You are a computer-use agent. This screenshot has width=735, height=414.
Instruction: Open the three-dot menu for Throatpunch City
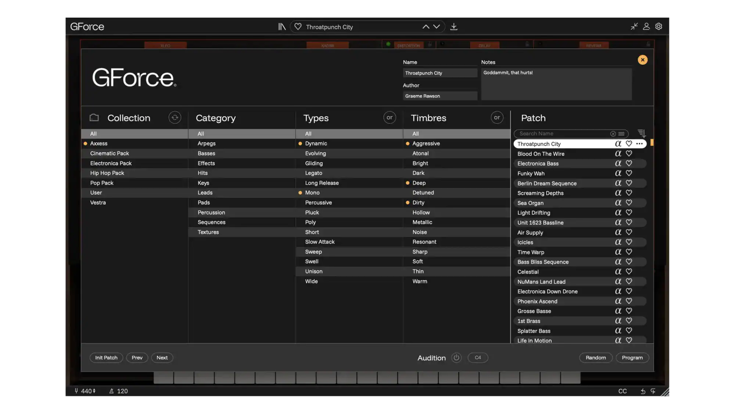(x=639, y=144)
